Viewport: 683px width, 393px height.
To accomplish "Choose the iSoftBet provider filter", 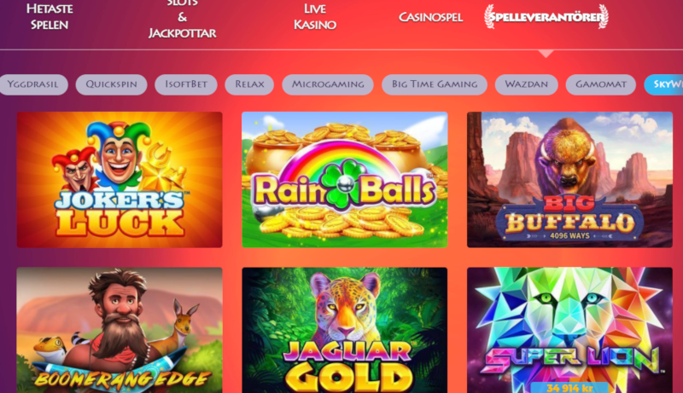I will (186, 84).
